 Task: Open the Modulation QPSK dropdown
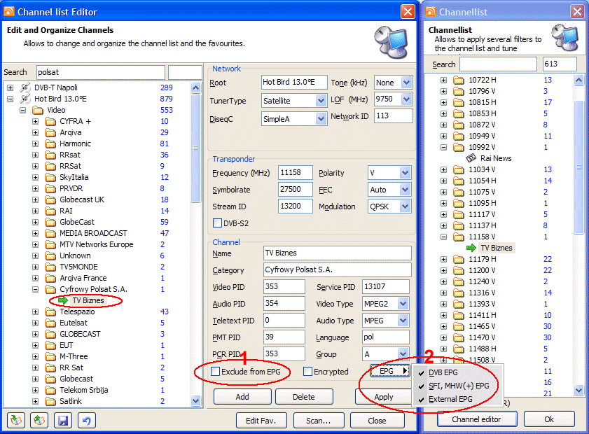(405, 206)
